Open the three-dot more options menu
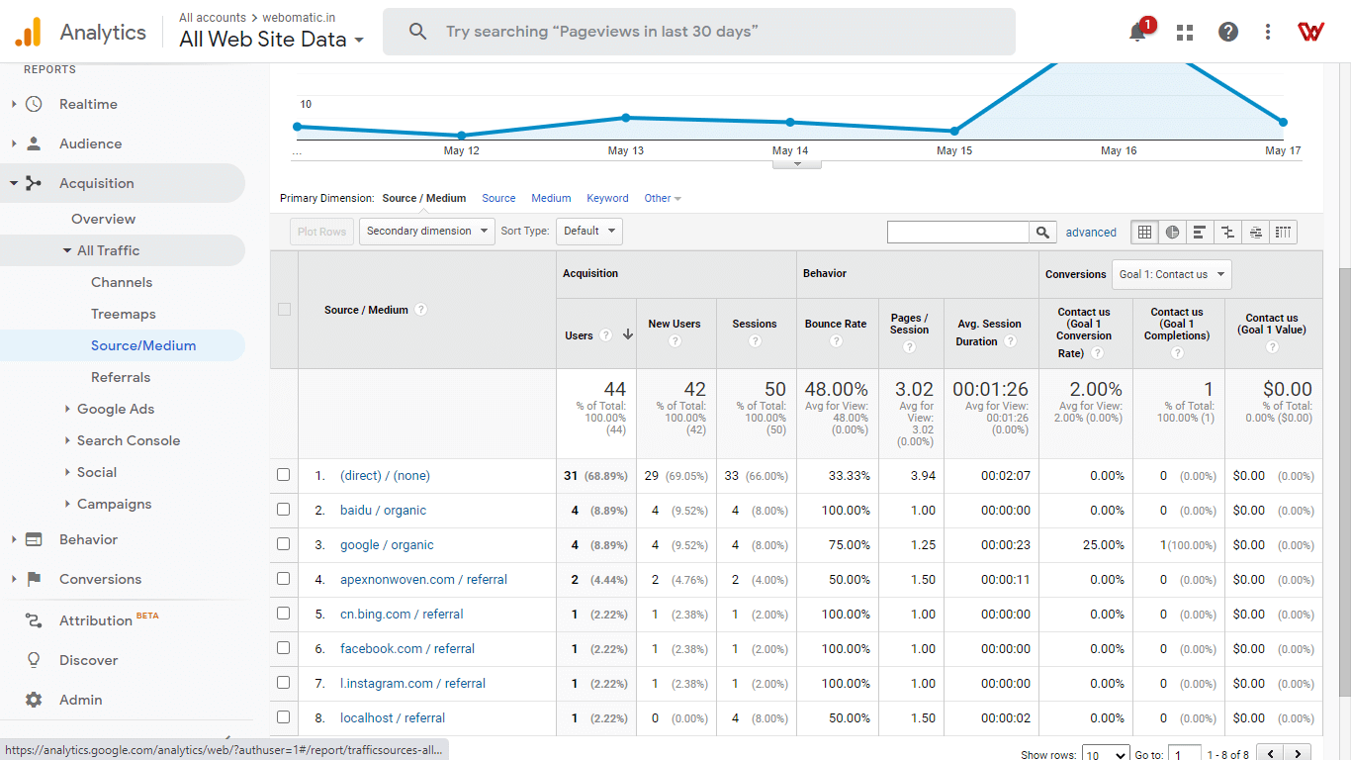The height and width of the screenshot is (760, 1351). click(x=1268, y=32)
